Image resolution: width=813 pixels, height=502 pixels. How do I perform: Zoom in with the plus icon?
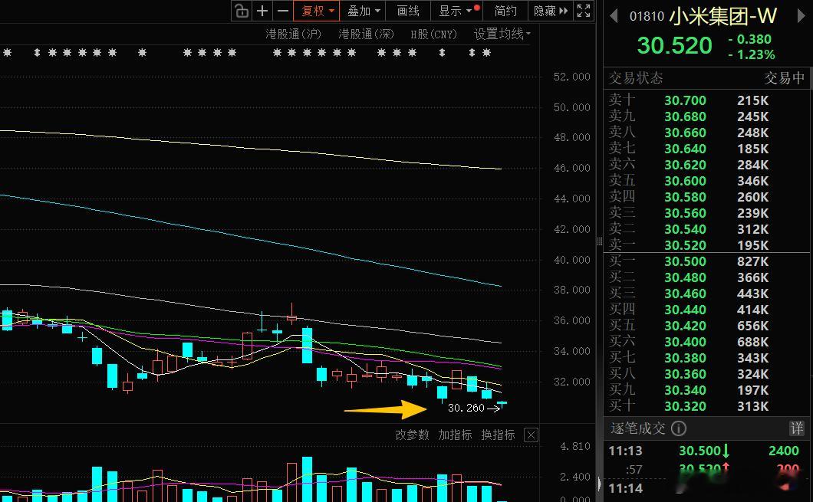[x=262, y=11]
